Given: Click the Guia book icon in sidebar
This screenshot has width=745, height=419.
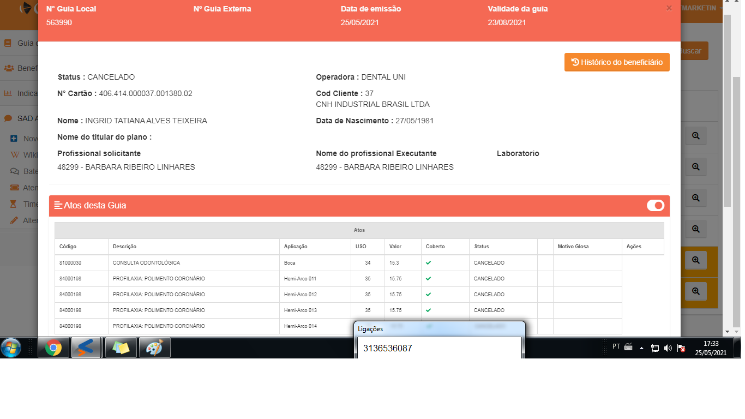Looking at the screenshot, I should (x=8, y=43).
